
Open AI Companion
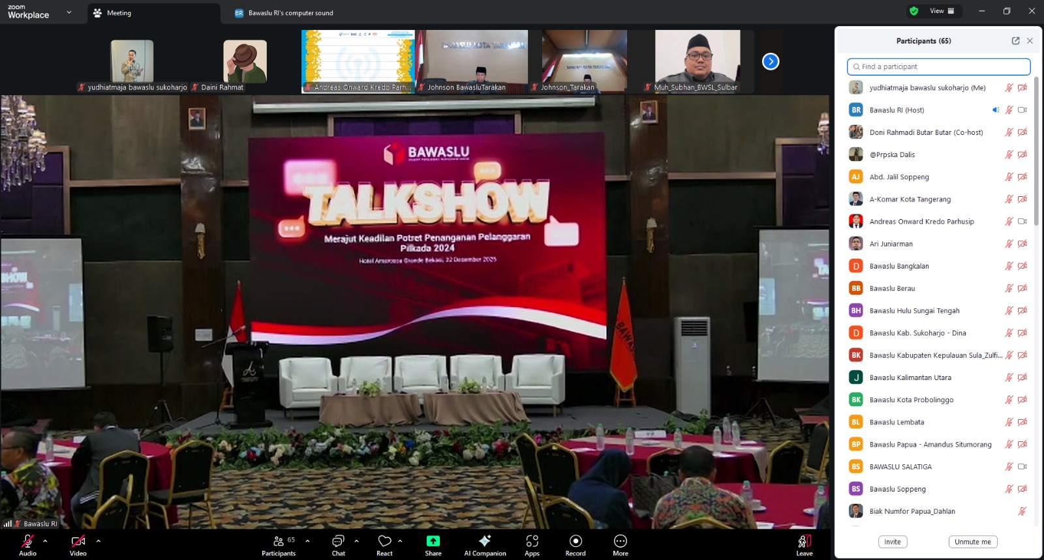pyautogui.click(x=485, y=545)
